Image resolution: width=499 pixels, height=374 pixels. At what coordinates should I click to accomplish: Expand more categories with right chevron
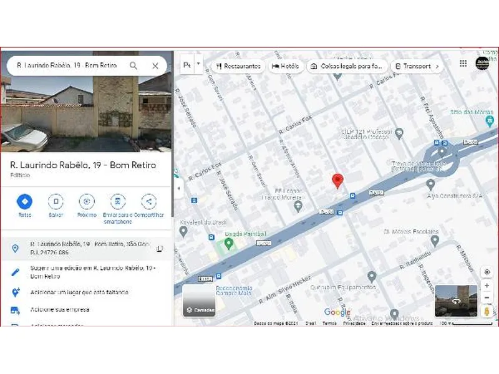coord(437,66)
